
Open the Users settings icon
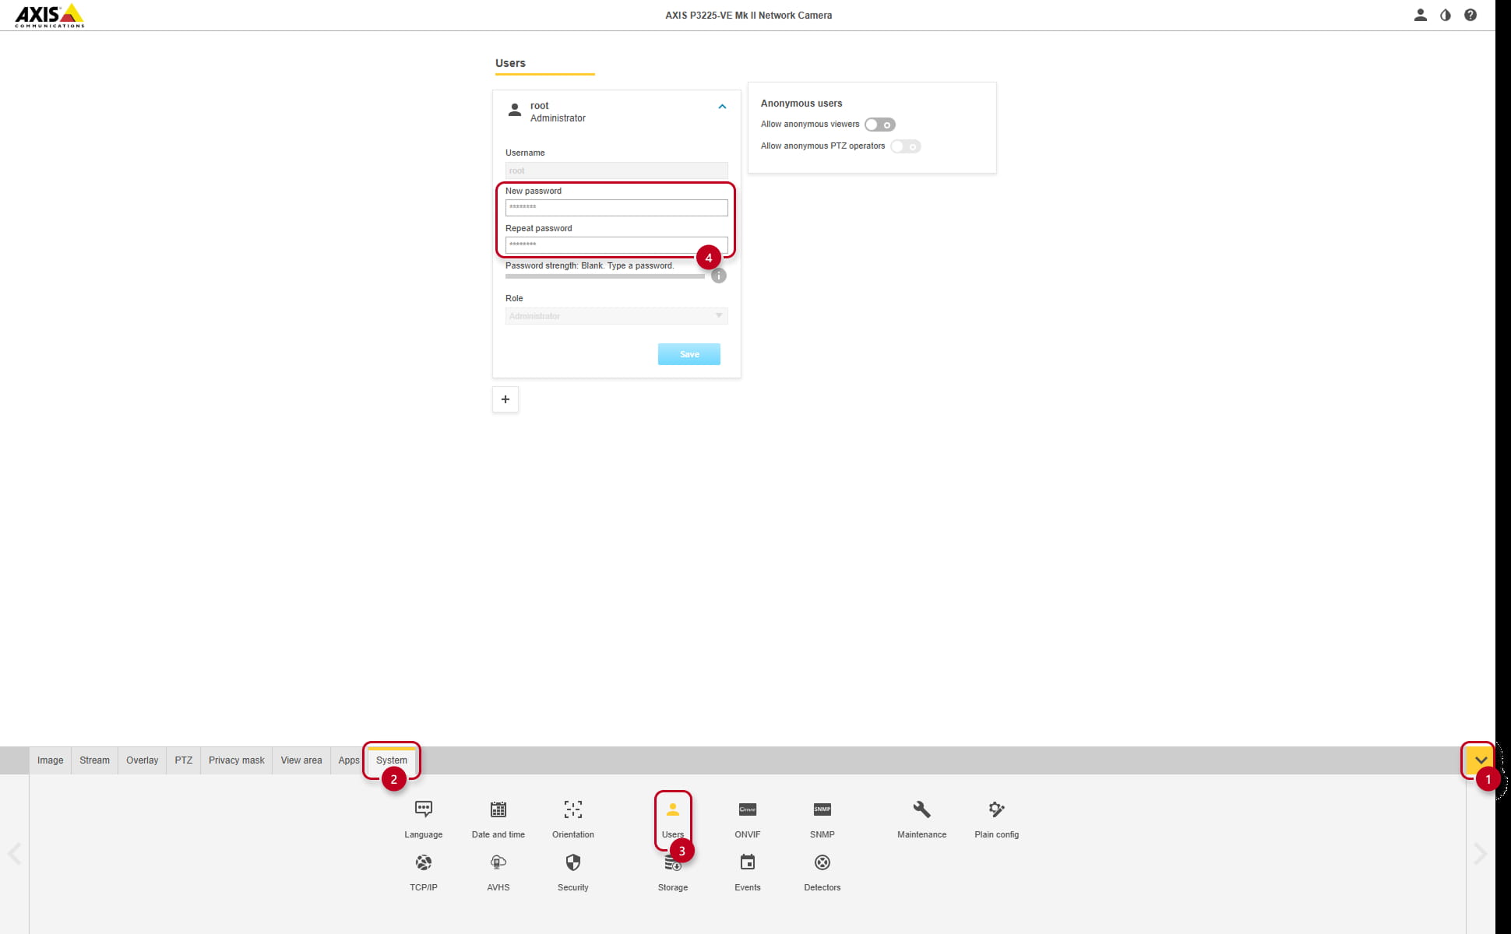pyautogui.click(x=673, y=809)
